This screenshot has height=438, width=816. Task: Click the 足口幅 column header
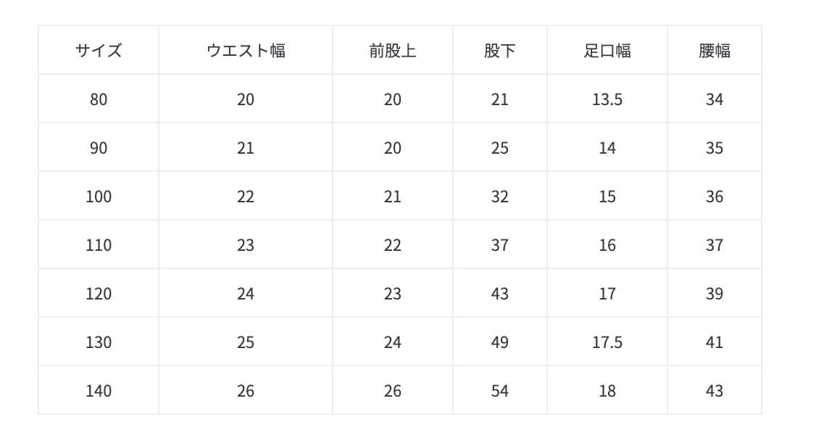[x=607, y=51]
